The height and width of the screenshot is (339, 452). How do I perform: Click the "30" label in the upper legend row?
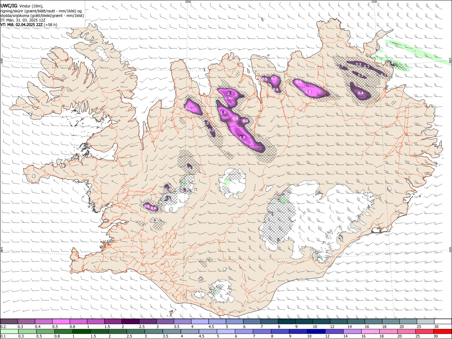pos(436,327)
